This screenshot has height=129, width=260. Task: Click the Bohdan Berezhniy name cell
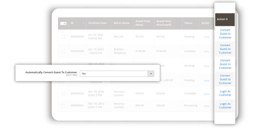120,51
